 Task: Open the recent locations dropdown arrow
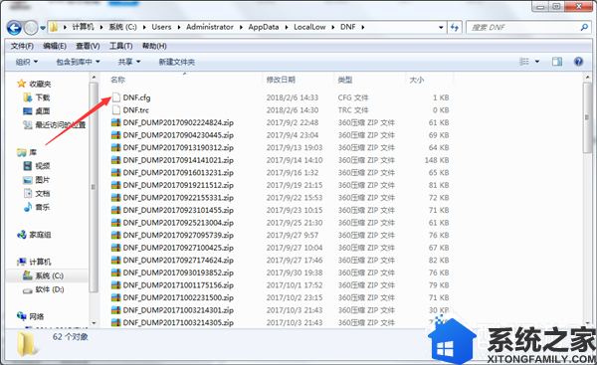click(x=42, y=28)
